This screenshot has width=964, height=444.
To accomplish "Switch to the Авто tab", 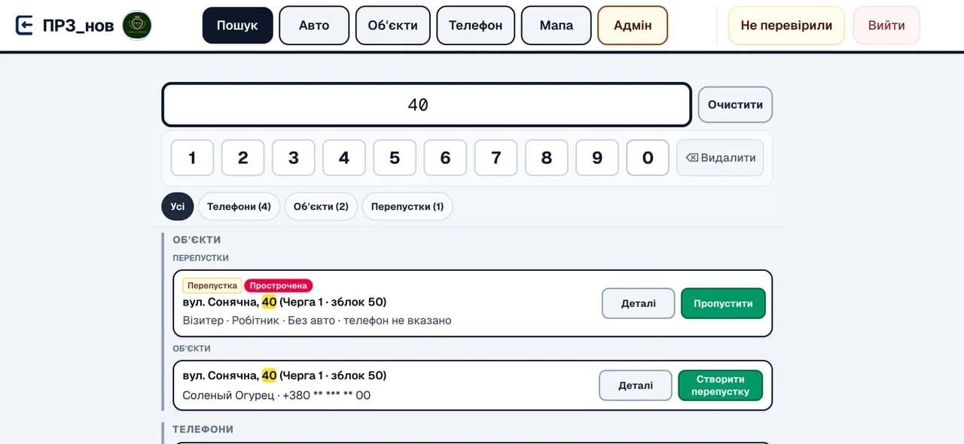I will click(x=314, y=25).
